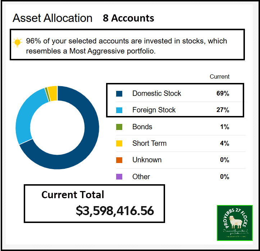260x251 pixels.
Task: Click the Proverbs 27 Flocks logo
Action: click(236, 223)
